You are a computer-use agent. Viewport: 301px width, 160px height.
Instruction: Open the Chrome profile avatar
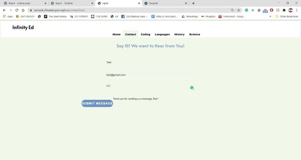[x=291, y=10]
